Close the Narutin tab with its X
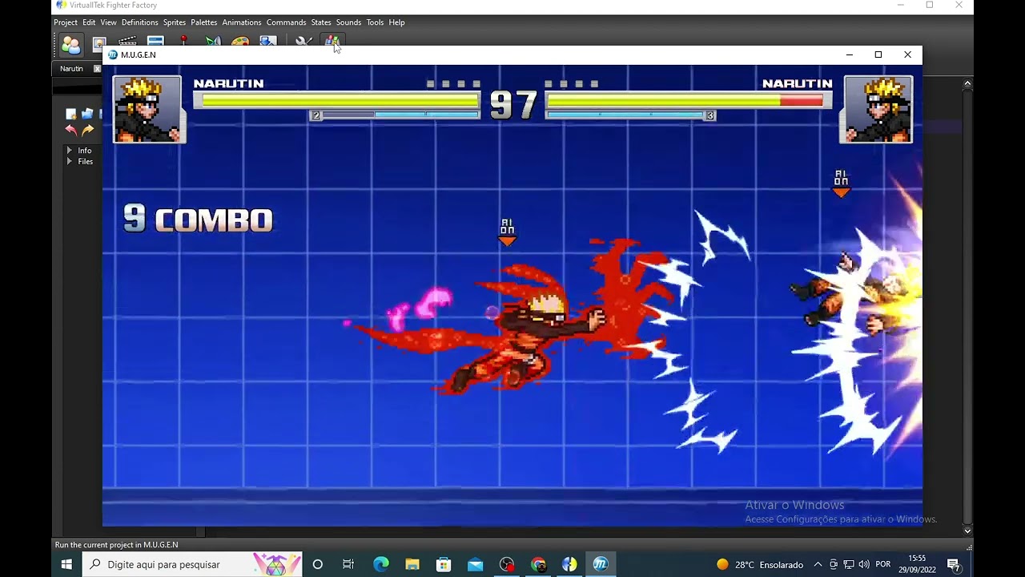Viewport: 1025px width, 577px height. [x=98, y=69]
